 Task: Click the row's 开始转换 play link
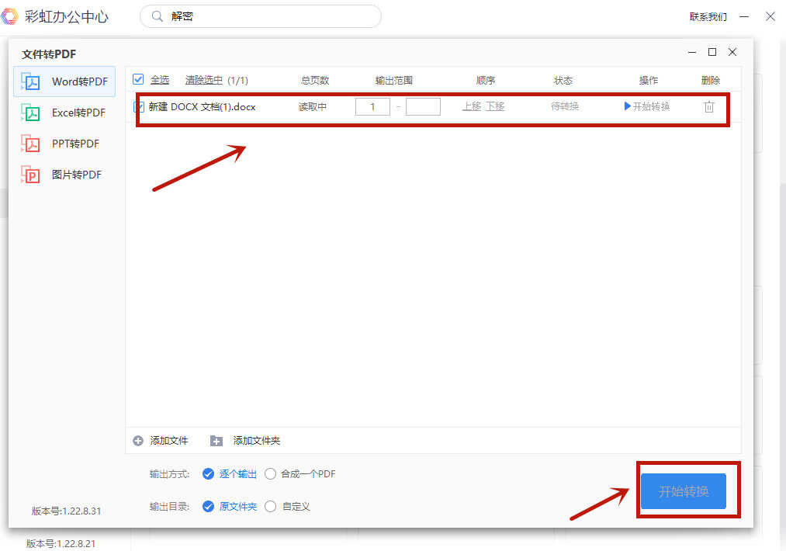(x=647, y=106)
